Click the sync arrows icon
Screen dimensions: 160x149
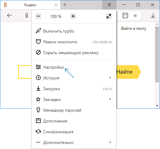38,131
